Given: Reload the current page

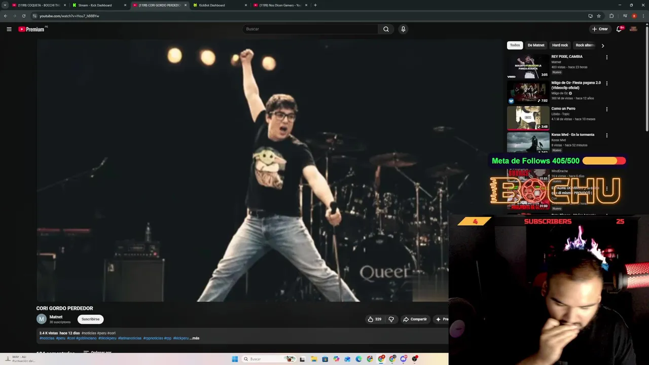Looking at the screenshot, I should [23, 16].
